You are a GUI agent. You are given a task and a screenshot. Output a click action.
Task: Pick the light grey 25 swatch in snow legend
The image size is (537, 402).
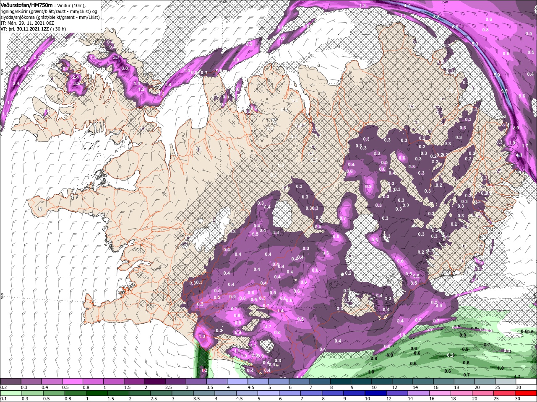tap(506, 381)
